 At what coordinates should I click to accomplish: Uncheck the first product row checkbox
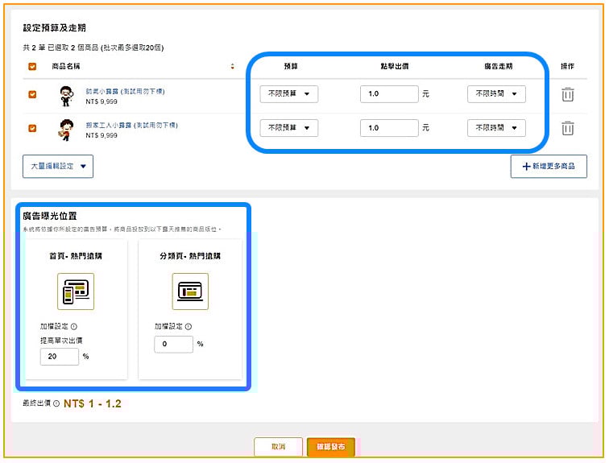(x=32, y=94)
